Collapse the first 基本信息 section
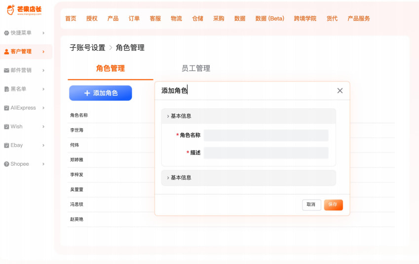 tap(249, 116)
